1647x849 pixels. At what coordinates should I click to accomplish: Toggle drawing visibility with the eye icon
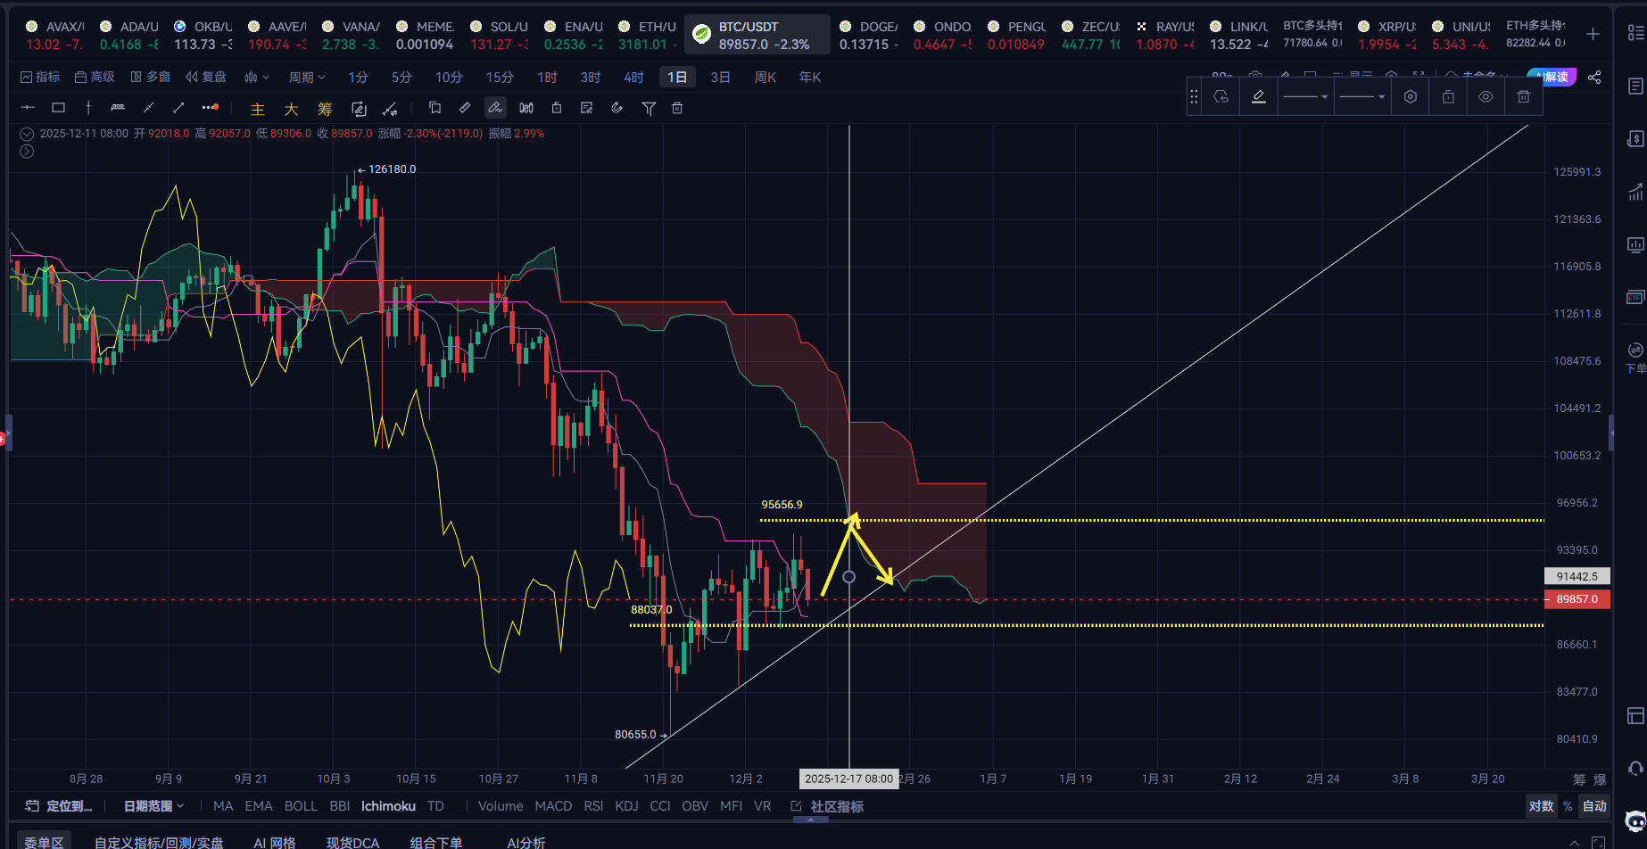(1486, 96)
